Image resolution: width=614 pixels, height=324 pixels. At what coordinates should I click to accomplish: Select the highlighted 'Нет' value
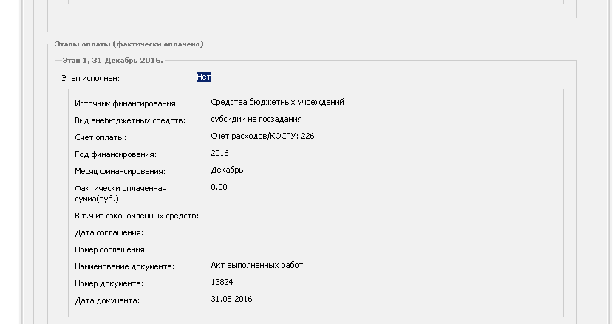[x=204, y=77]
